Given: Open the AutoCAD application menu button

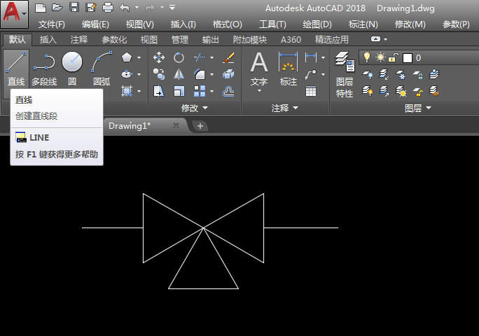Looking at the screenshot, I should [x=14, y=14].
